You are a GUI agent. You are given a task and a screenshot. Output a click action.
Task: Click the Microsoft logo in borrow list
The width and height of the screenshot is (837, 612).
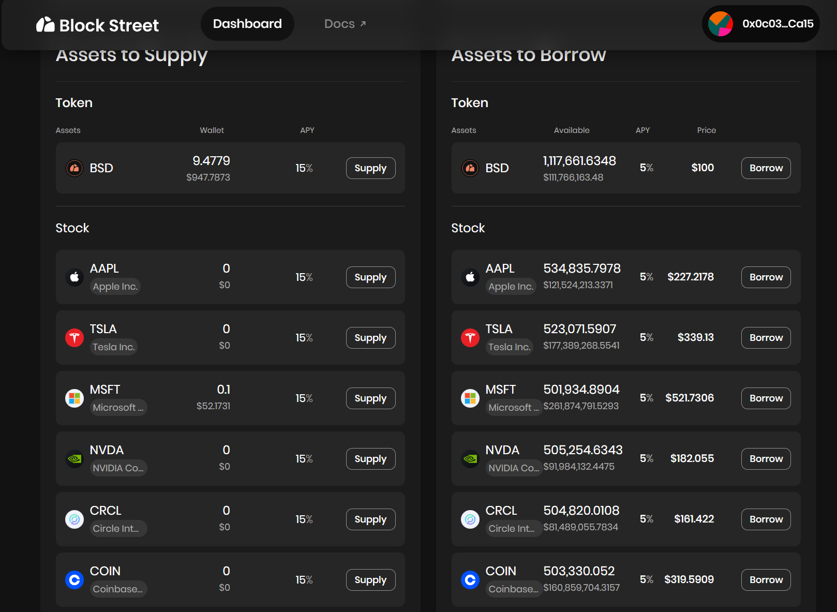[x=470, y=398]
